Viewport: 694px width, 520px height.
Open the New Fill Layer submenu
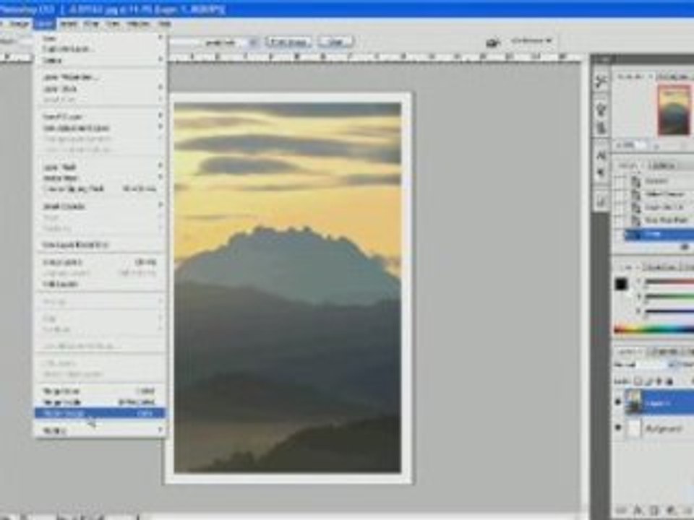[100, 116]
